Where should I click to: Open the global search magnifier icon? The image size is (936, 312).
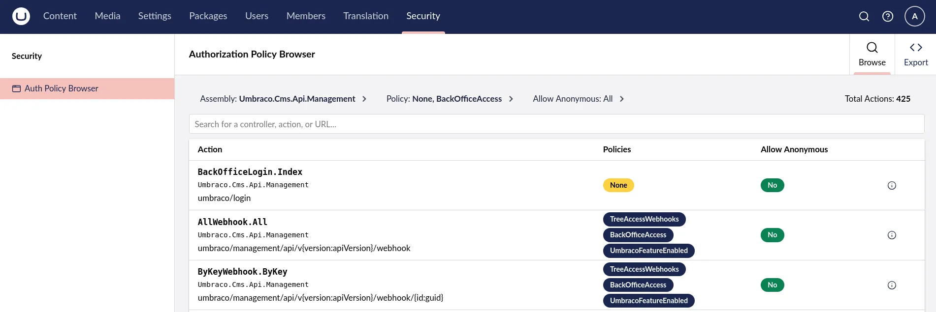pyautogui.click(x=864, y=16)
